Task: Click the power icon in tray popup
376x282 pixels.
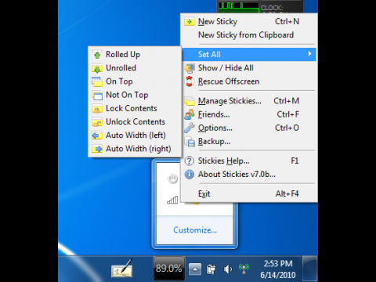Action: pos(172,179)
